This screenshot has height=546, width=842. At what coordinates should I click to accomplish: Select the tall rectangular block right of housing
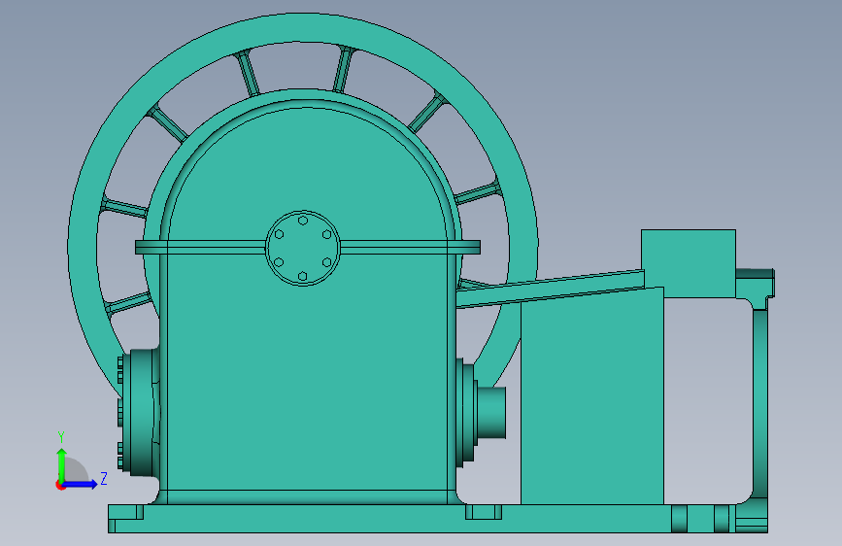coord(592,397)
